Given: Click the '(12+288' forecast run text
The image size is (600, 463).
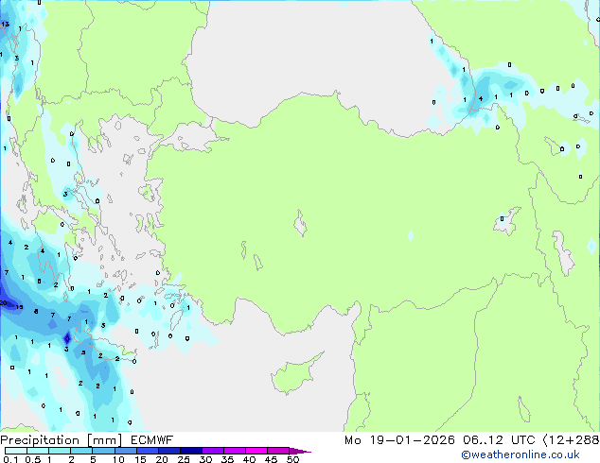Looking at the screenshot, I should click(x=571, y=440).
